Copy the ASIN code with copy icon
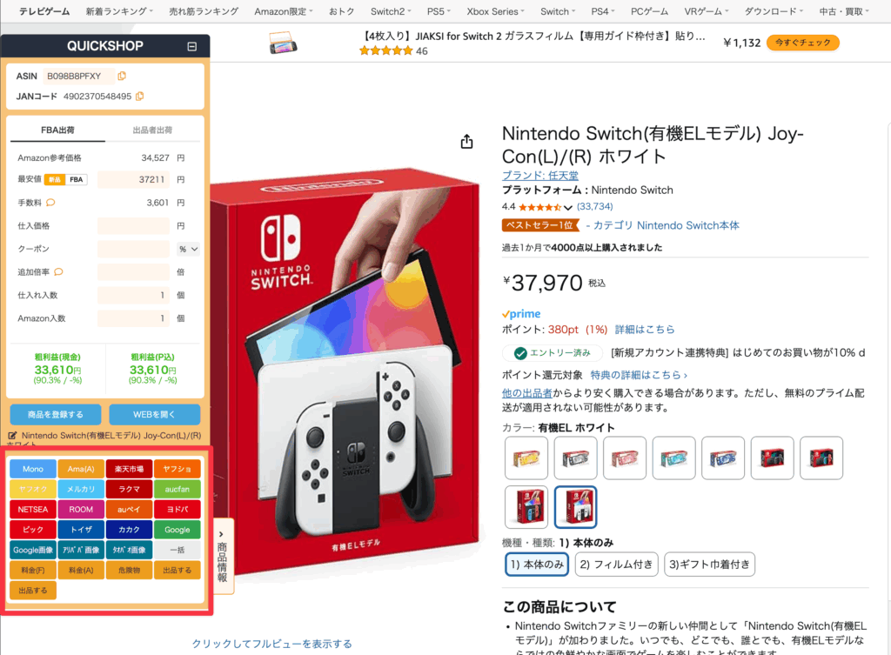This screenshot has height=655, width=891. click(122, 76)
